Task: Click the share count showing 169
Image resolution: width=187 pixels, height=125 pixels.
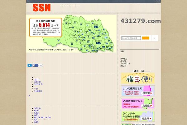Action: pos(41,65)
